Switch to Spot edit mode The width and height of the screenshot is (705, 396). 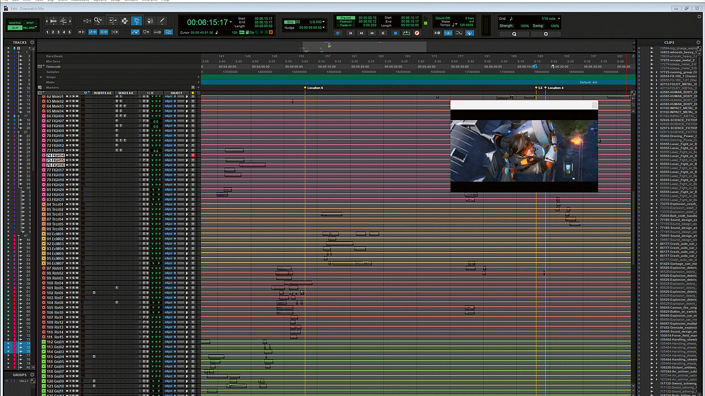coord(30,23)
